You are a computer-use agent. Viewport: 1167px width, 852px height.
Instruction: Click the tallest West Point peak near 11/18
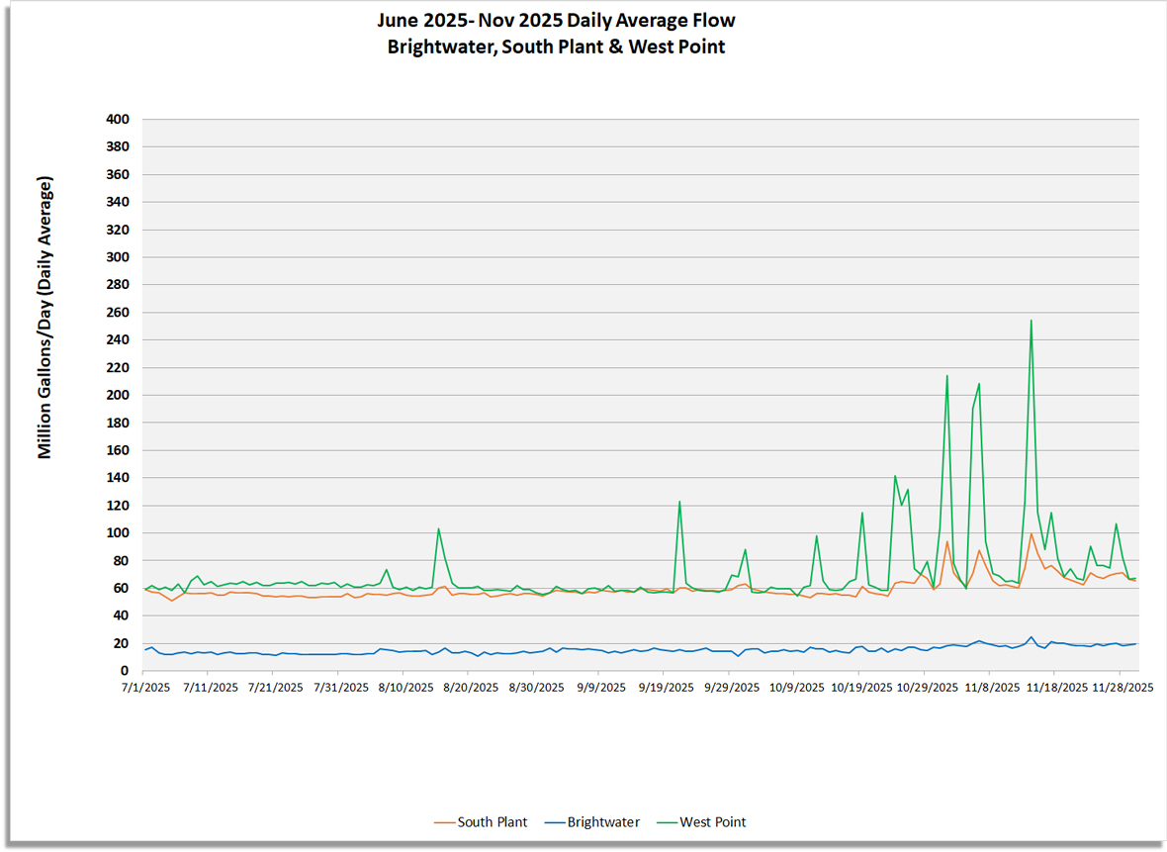(1031, 321)
